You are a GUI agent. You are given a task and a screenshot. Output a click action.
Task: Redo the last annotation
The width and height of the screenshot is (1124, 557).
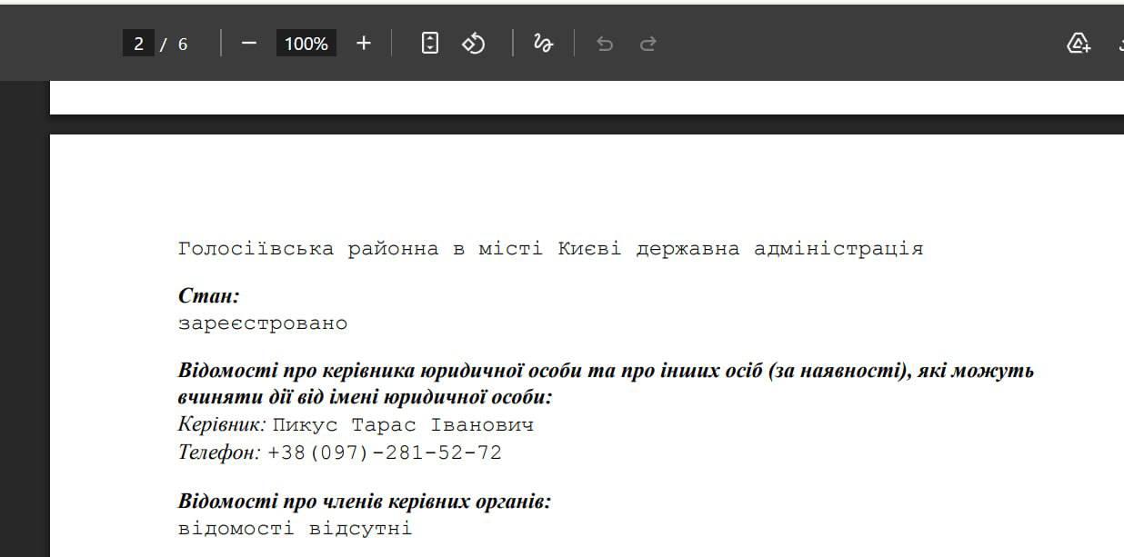tap(647, 44)
